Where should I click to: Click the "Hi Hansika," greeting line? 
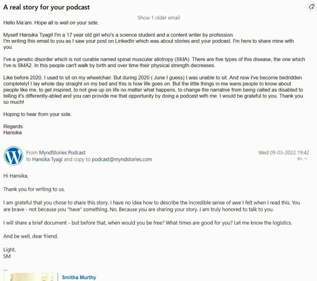click(16, 176)
